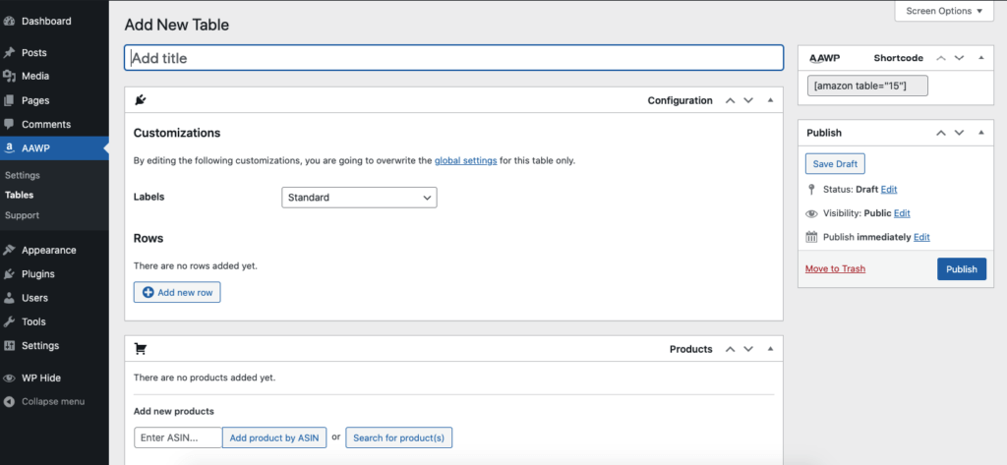The image size is (1007, 465).
Task: Collapse the admin sidebar menu
Action: pos(54,401)
